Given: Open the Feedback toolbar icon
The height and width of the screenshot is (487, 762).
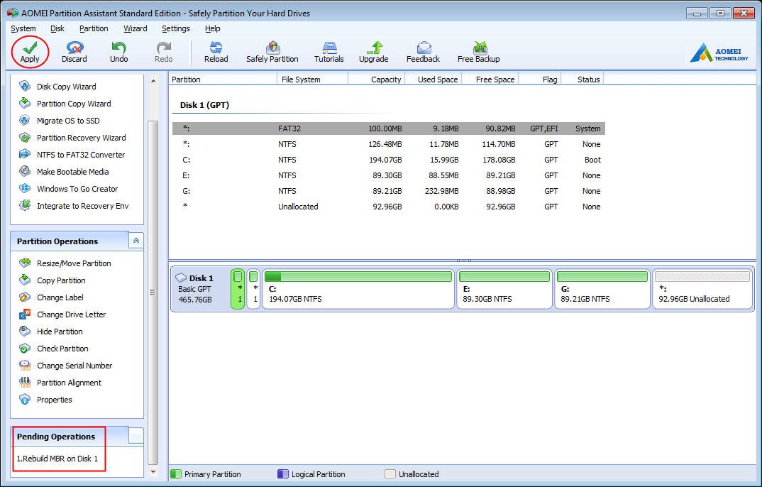Looking at the screenshot, I should click(423, 52).
